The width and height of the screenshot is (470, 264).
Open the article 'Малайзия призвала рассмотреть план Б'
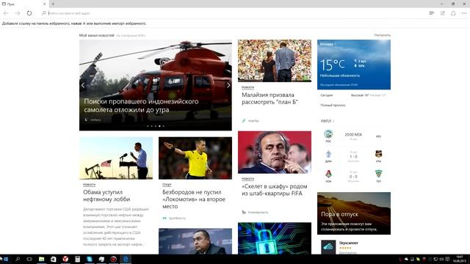(270, 98)
